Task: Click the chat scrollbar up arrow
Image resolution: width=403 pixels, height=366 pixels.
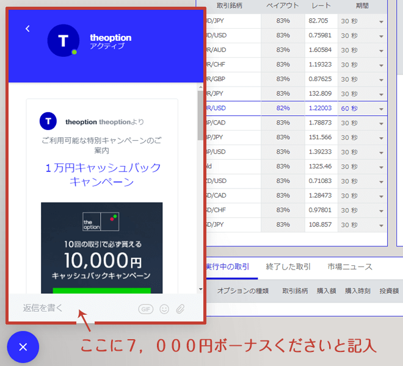Action: click(x=200, y=87)
